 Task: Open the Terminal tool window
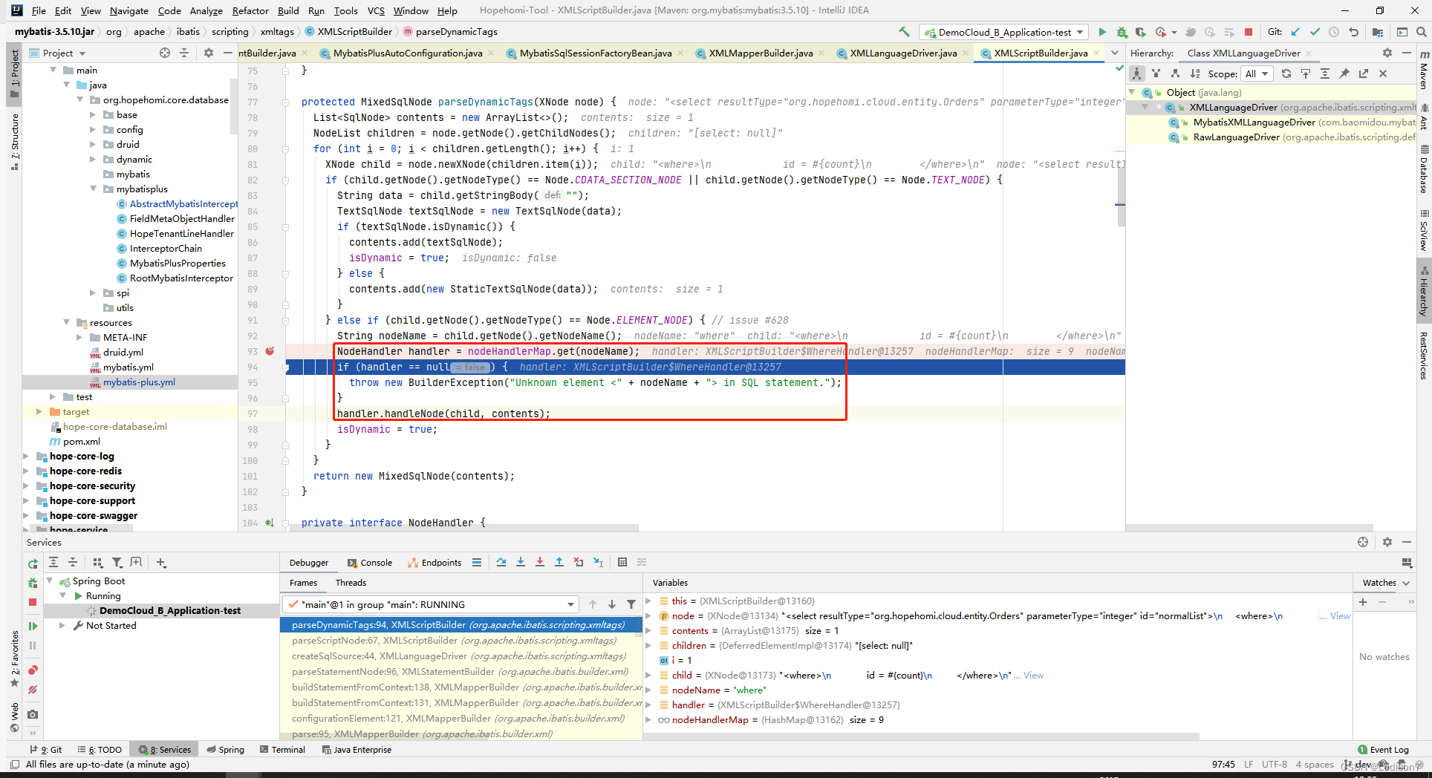(x=282, y=750)
